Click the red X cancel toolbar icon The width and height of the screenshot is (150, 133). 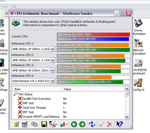[110, 124]
